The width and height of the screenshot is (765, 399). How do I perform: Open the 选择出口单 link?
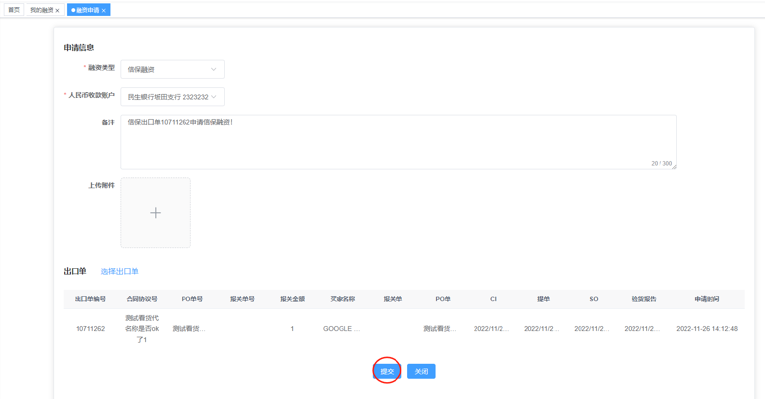(120, 271)
